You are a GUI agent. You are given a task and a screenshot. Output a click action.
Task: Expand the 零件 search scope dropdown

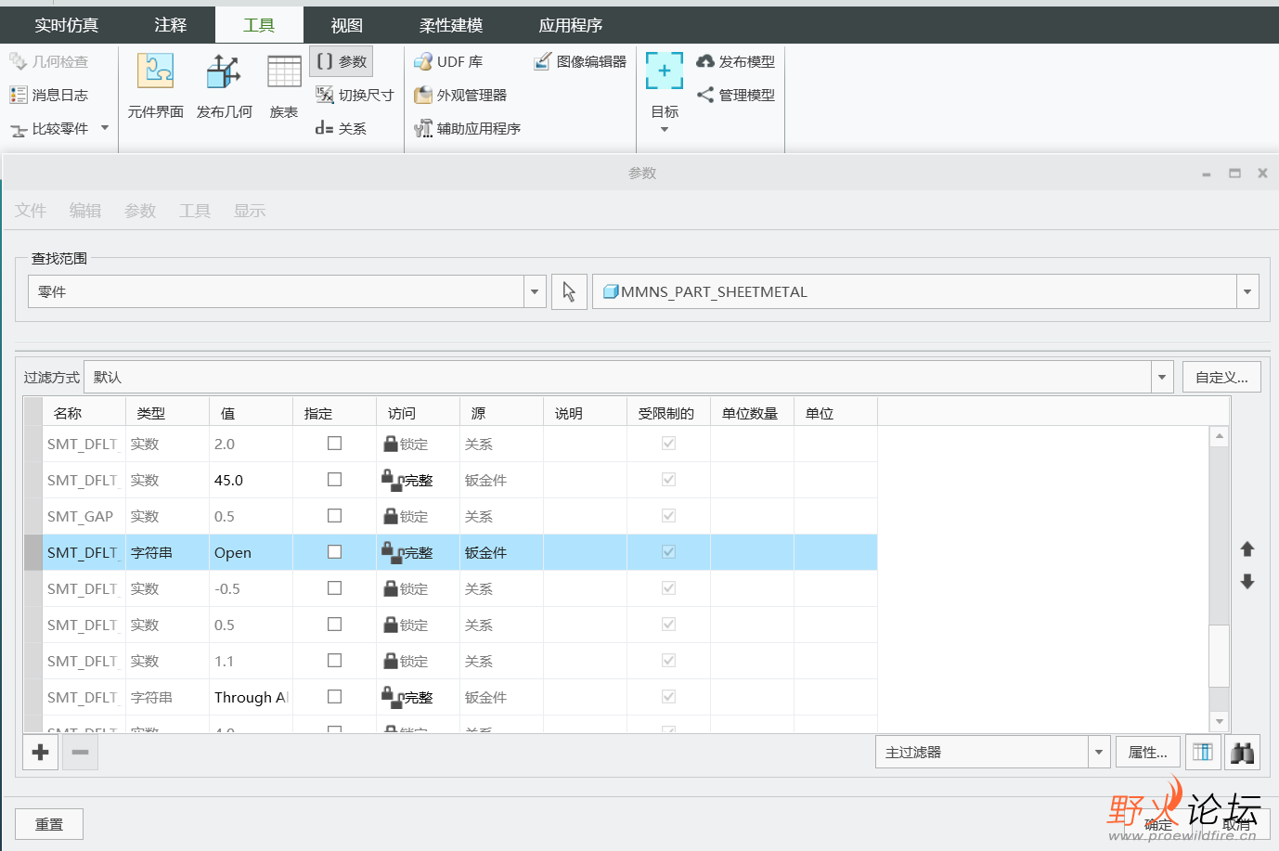(535, 291)
